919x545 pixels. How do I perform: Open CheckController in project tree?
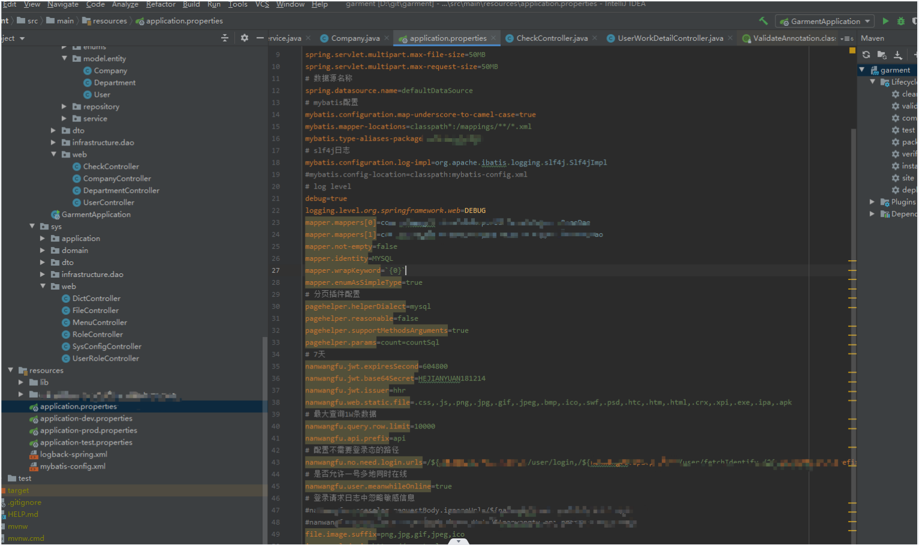(x=106, y=167)
